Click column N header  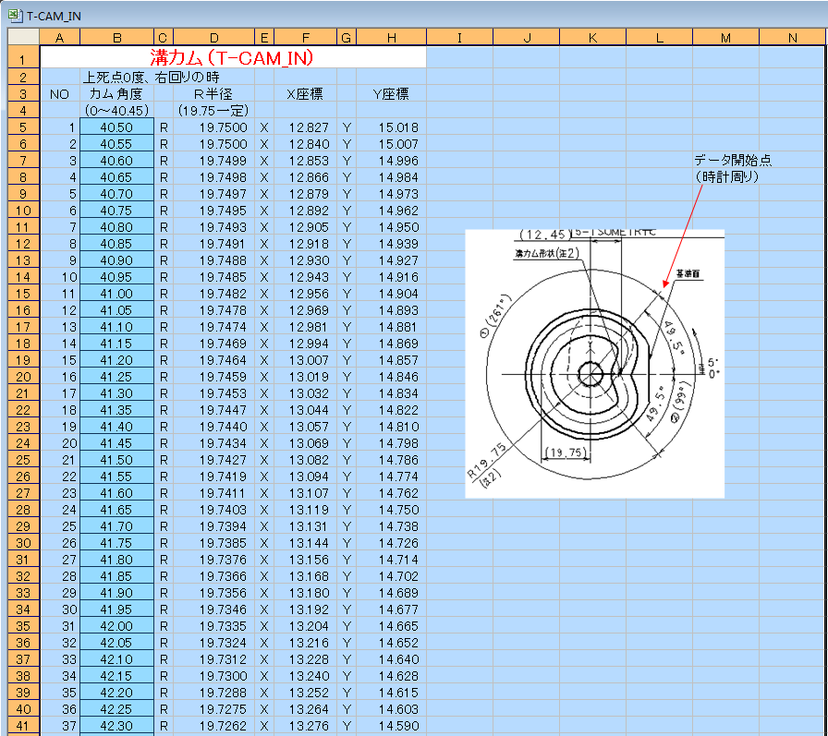click(x=793, y=37)
